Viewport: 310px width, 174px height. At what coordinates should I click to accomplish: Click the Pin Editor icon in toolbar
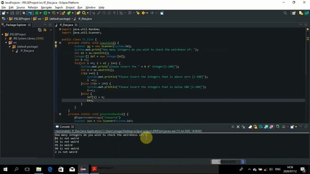[x=162, y=13]
